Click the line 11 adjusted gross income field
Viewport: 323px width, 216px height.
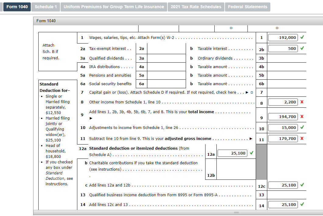coord(283,139)
